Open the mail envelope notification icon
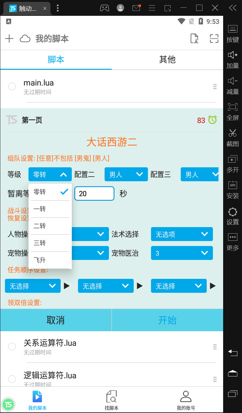Screen dimensions: 242x413 pyautogui.click(x=136, y=8)
